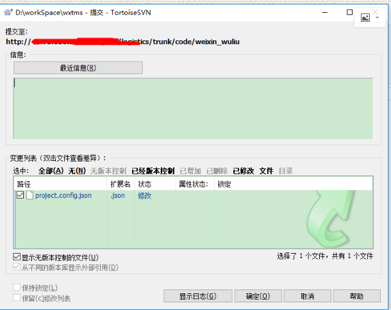Click the file icon of project.config.json
Viewport: 391px width, 310px height.
[29, 195]
